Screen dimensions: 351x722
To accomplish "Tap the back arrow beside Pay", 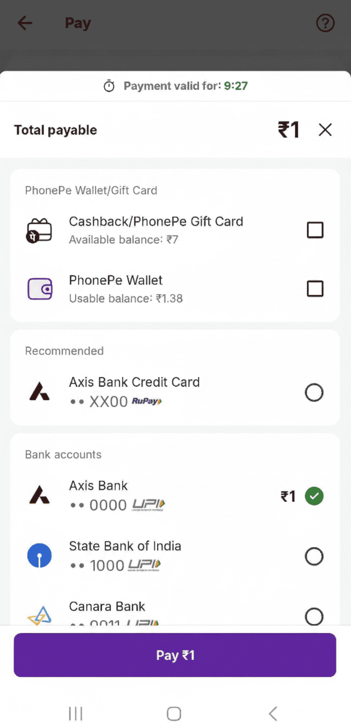I will point(24,23).
